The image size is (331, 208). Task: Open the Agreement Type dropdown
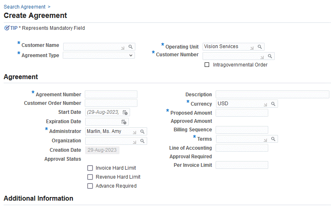tap(99, 55)
